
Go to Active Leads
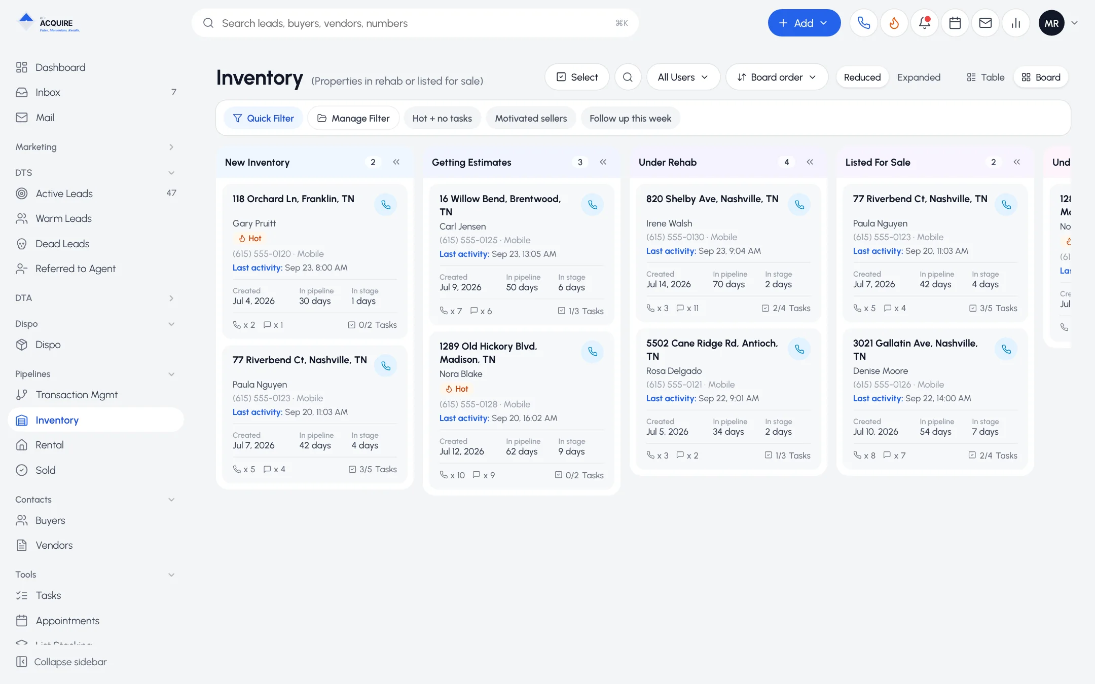95,194
